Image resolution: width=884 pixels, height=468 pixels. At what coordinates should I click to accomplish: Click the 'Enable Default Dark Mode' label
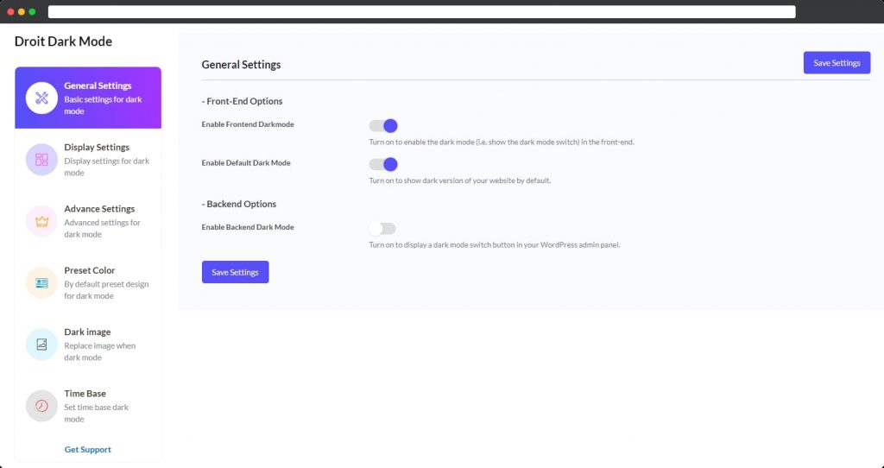point(246,162)
